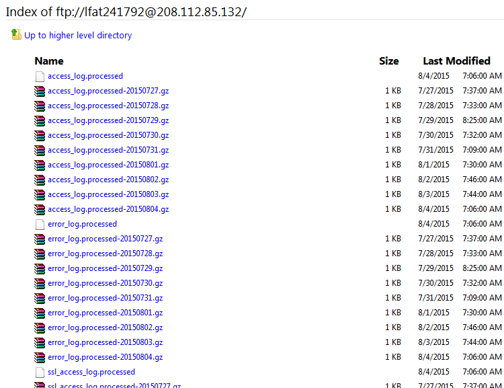Click archive icon for access_log.processed-20150729.gz

tap(40, 121)
